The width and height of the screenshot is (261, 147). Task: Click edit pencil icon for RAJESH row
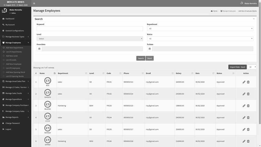(x=244, y=106)
